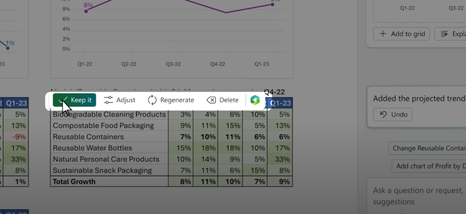Click the Biodegradable Cleaning Products cell
466x214 pixels.
pyautogui.click(x=109, y=114)
